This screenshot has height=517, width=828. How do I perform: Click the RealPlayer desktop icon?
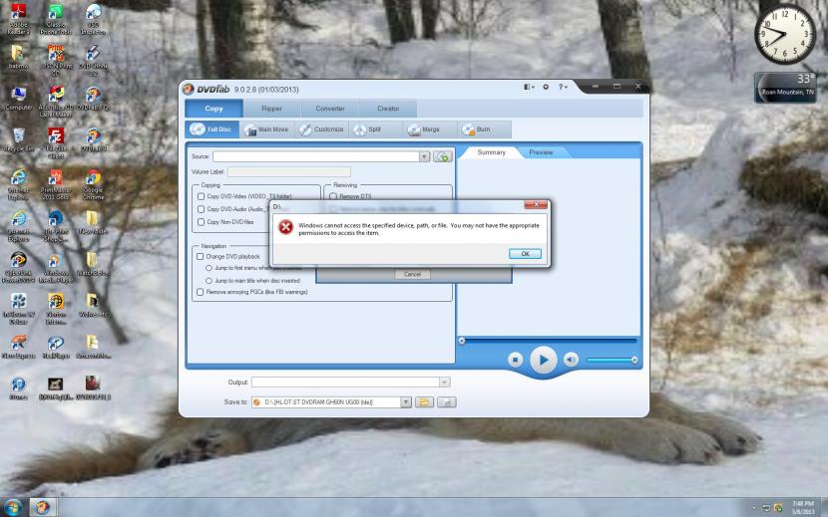click(x=56, y=347)
